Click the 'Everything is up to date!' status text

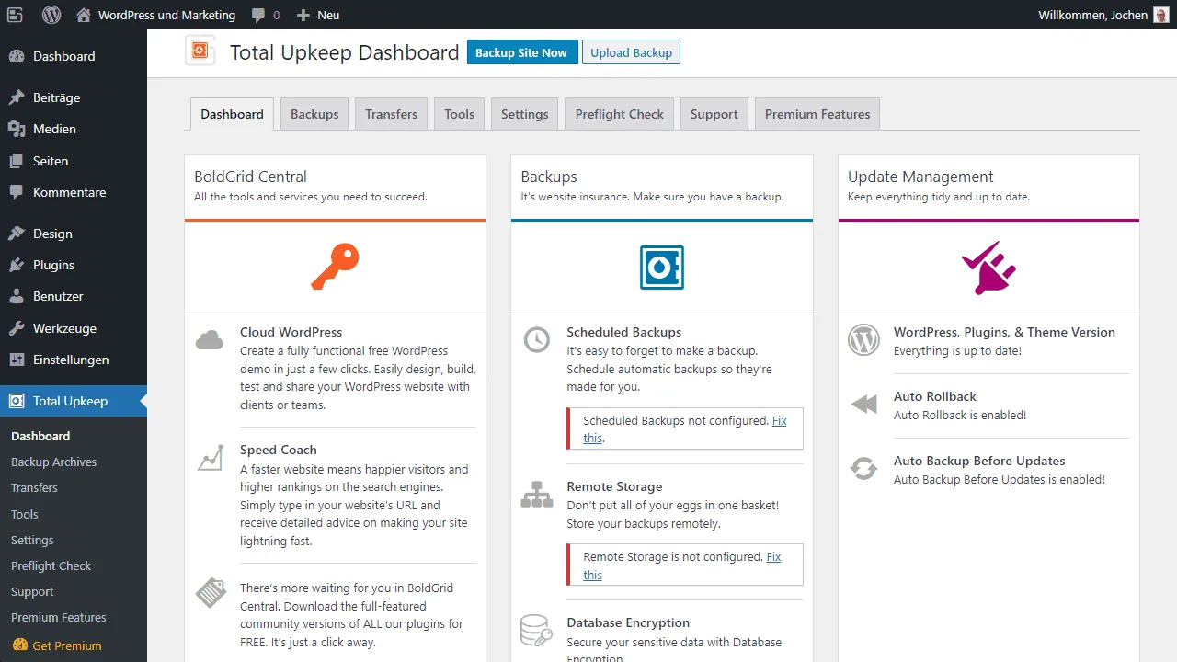tap(957, 350)
